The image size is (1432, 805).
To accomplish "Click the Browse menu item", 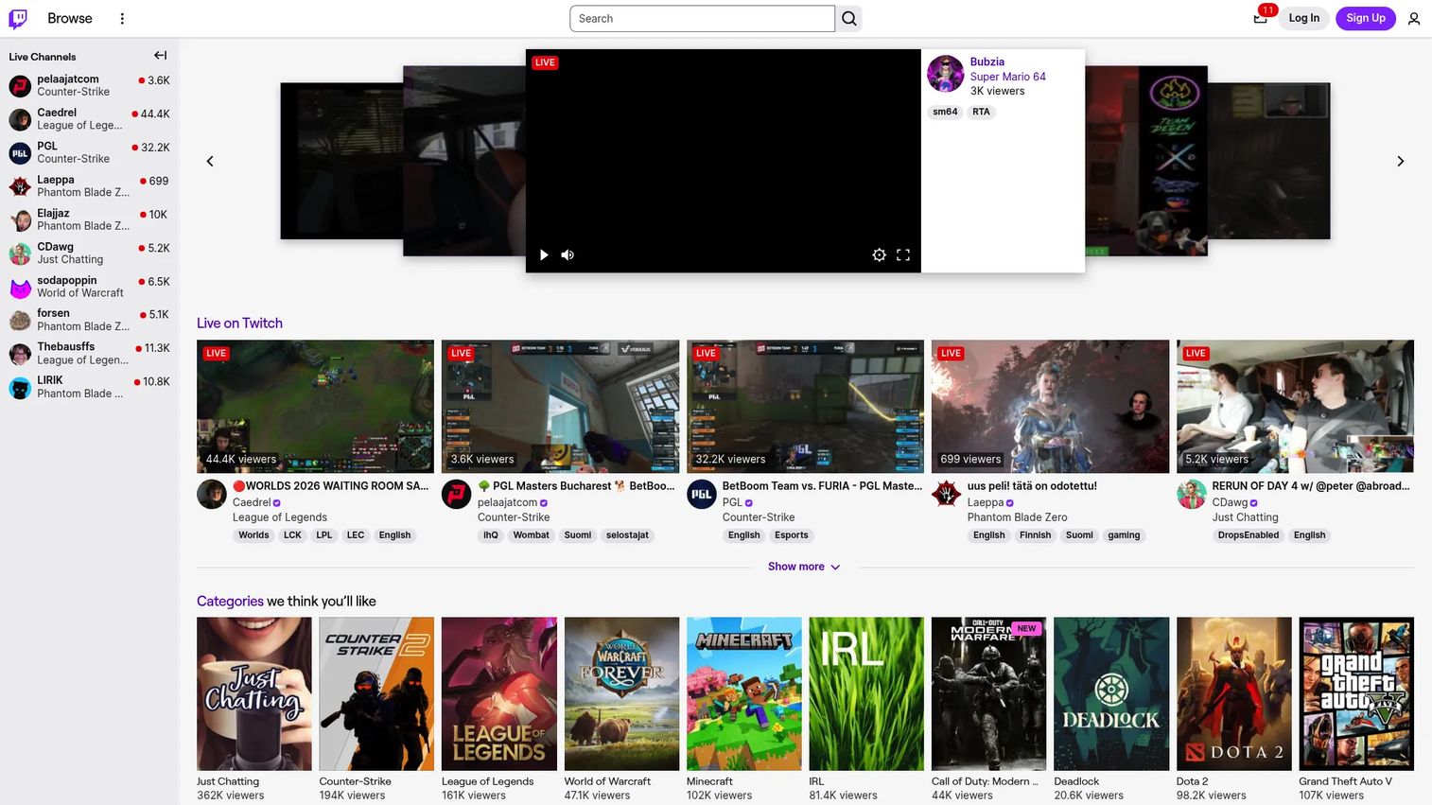I will 70,18.
